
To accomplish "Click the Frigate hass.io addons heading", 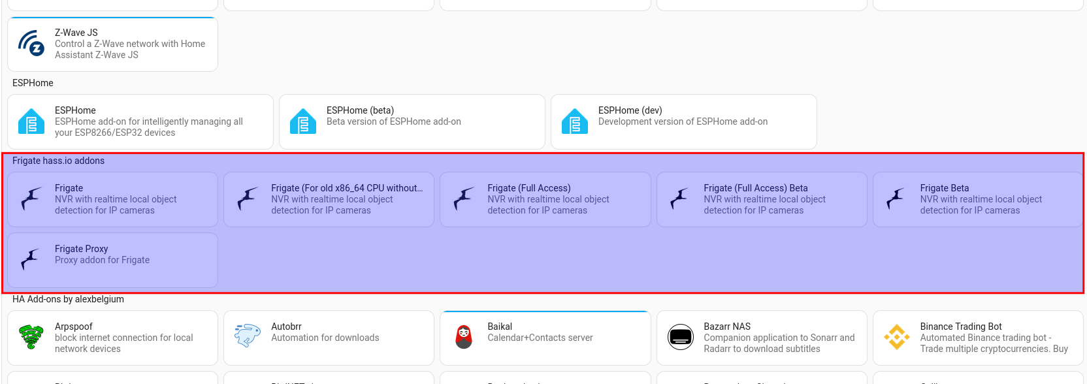I will [58, 161].
